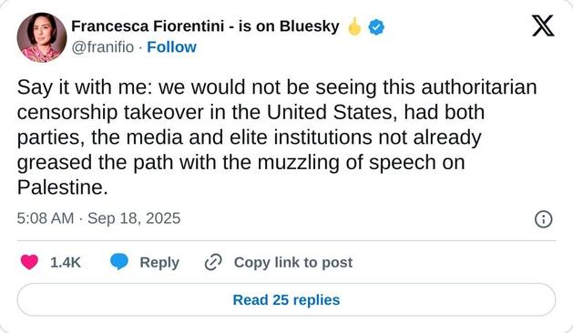
Task: Click the word Palestine in the post
Action: click(63, 187)
